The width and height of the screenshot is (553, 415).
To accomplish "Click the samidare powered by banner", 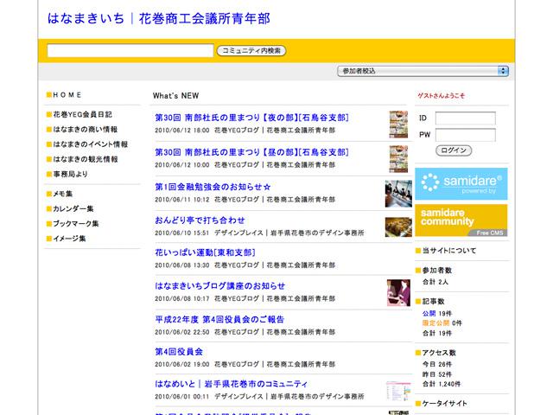I will coord(461,184).
